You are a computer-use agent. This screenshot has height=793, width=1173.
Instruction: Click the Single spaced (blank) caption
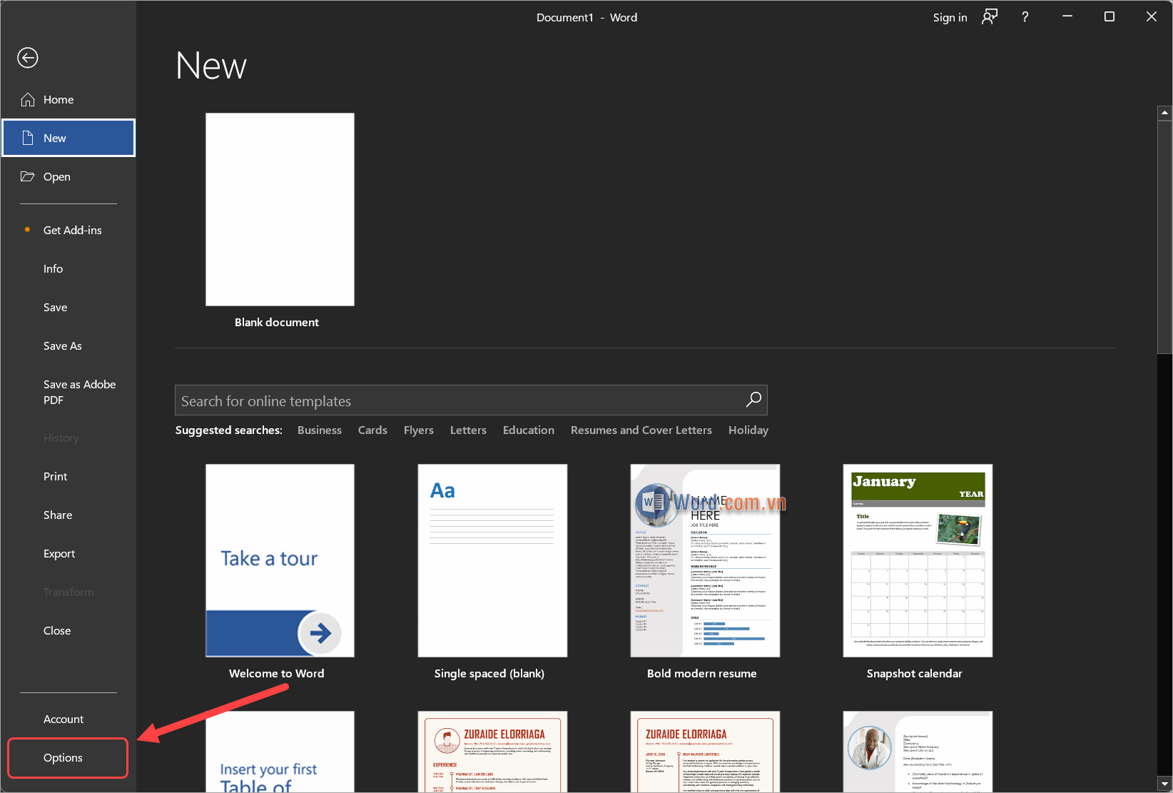pos(489,674)
